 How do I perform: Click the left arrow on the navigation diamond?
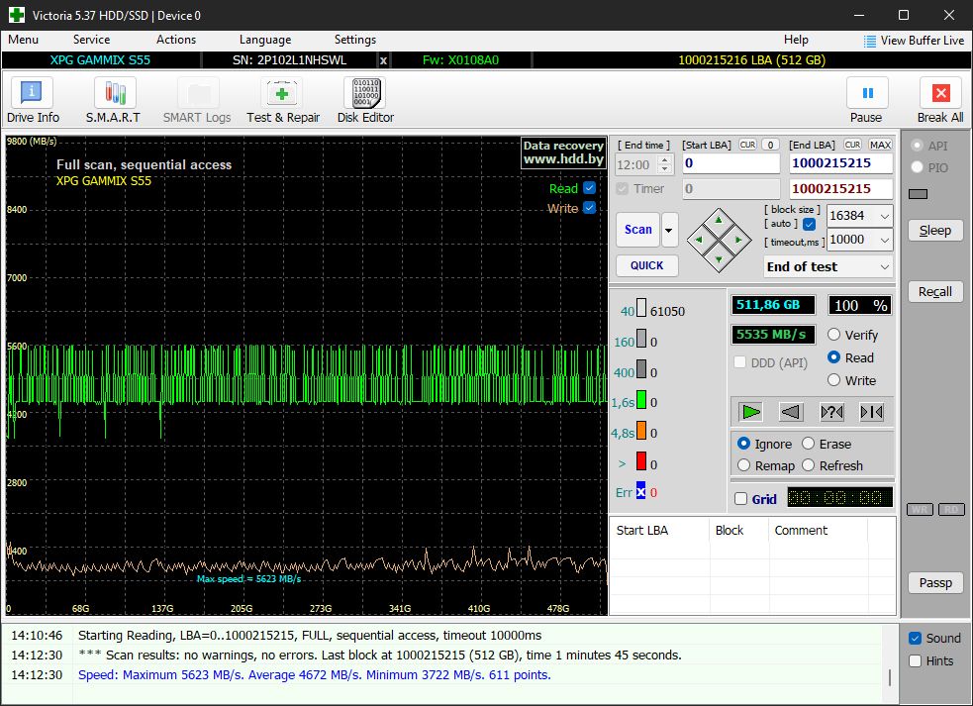[699, 240]
